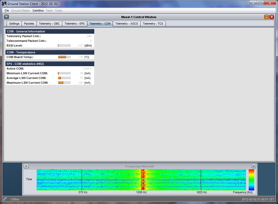
Task: Click the satellite connection status icon
Action: [5, 199]
